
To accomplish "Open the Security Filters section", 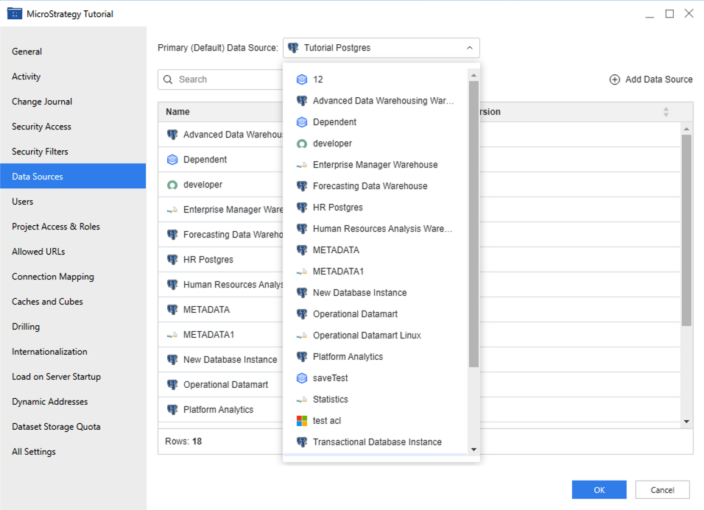I will pos(40,152).
